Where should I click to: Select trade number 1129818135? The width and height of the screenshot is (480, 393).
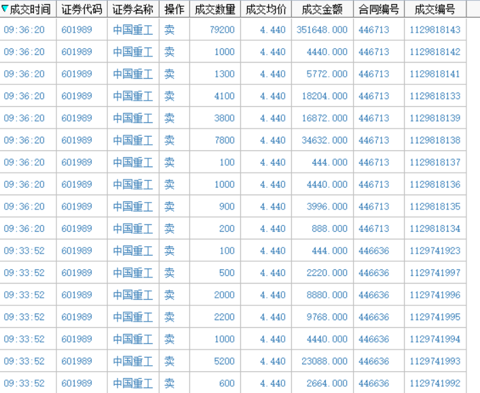pos(435,206)
